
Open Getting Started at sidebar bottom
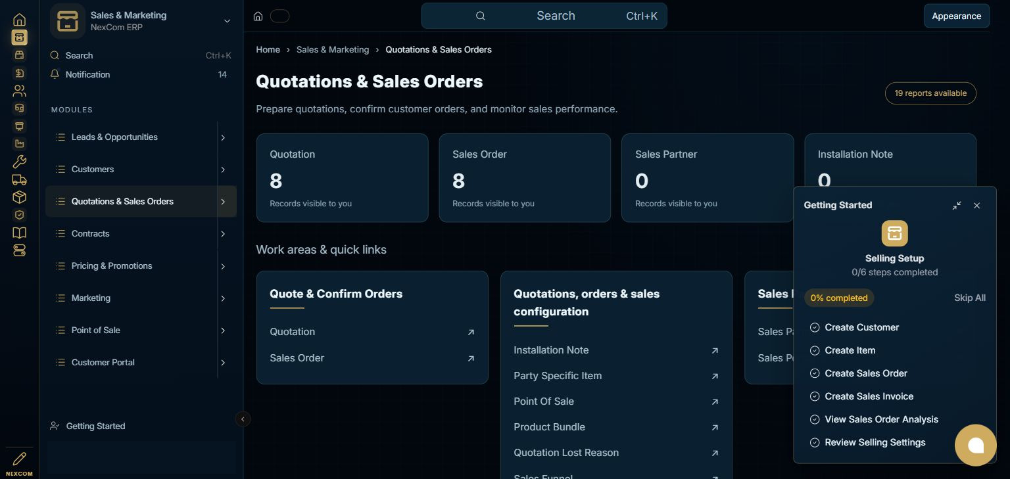[95, 426]
